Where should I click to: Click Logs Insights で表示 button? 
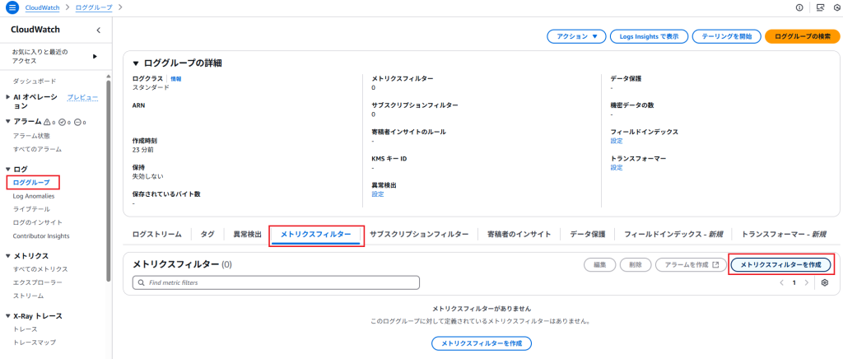coord(649,36)
